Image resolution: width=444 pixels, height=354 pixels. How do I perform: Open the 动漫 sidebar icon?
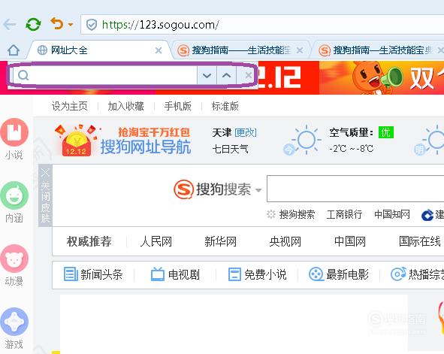click(14, 259)
